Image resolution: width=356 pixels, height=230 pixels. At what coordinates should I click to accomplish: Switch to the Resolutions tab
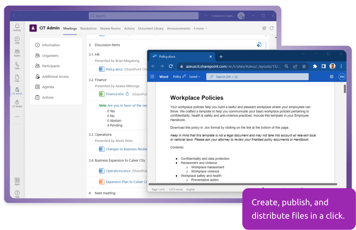pos(88,28)
